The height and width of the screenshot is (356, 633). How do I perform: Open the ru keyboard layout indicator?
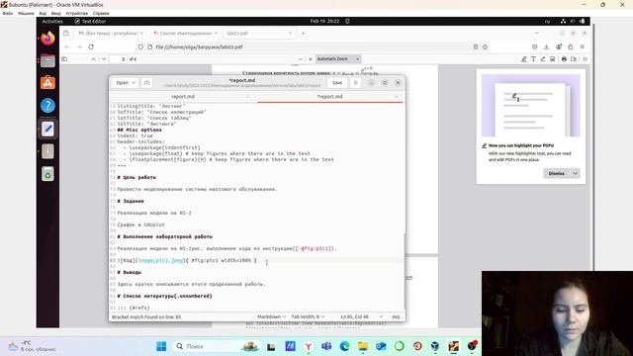click(547, 22)
